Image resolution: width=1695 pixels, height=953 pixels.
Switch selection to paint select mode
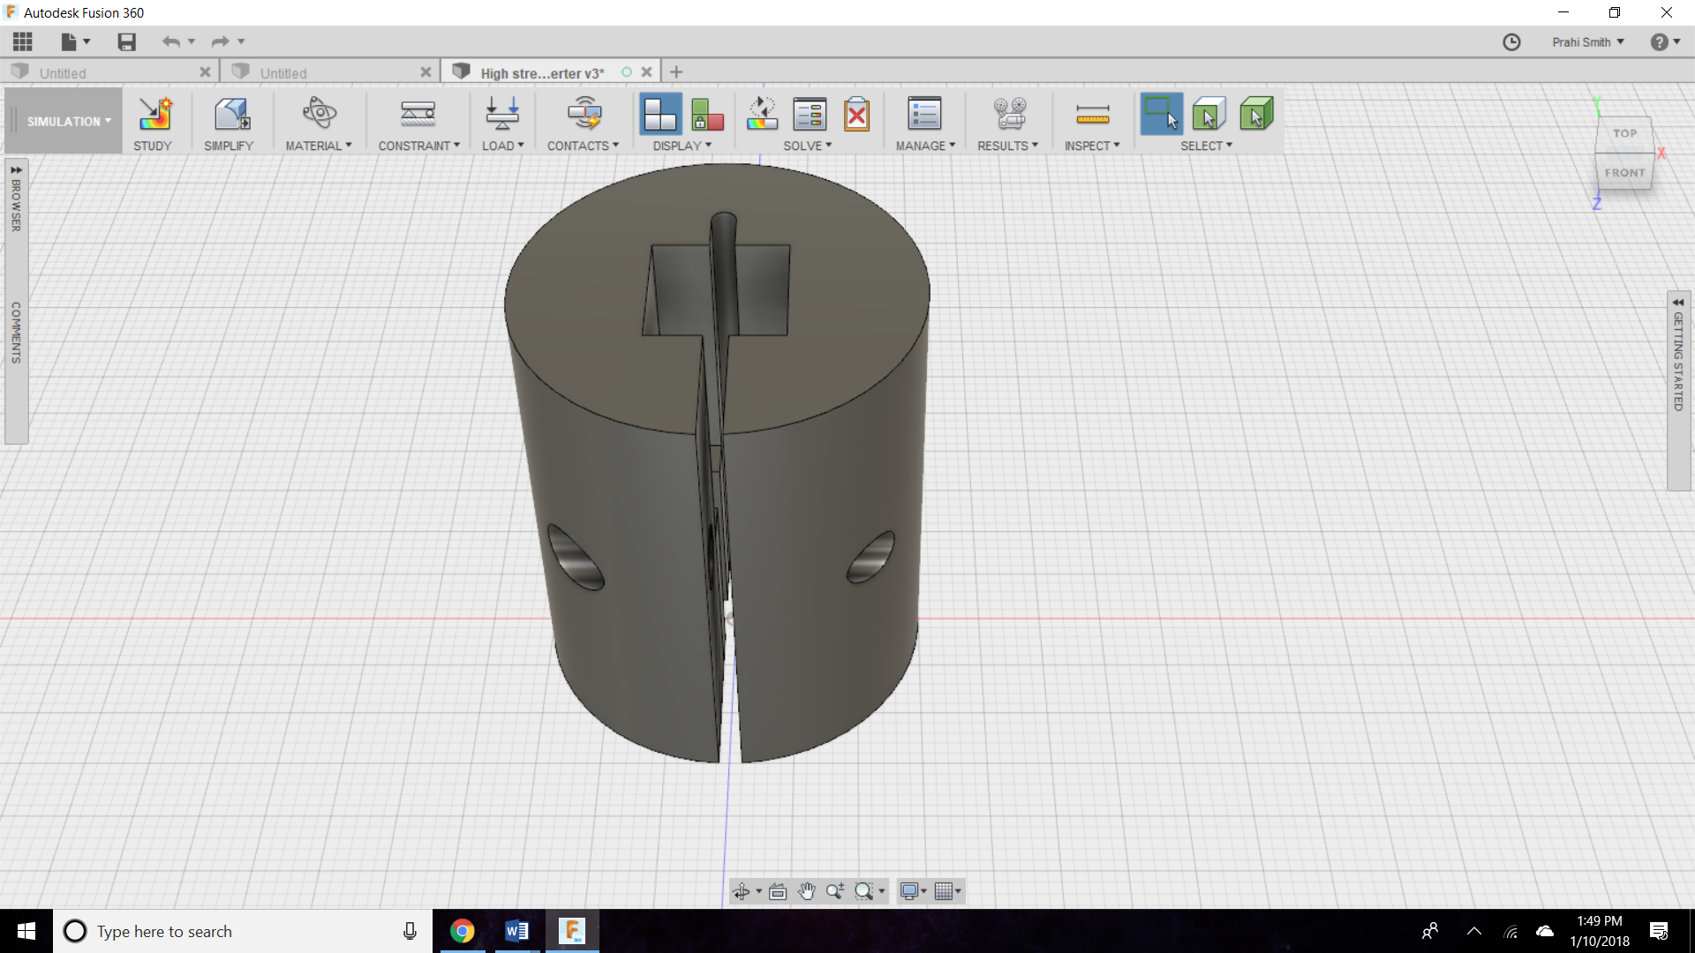coord(1256,115)
